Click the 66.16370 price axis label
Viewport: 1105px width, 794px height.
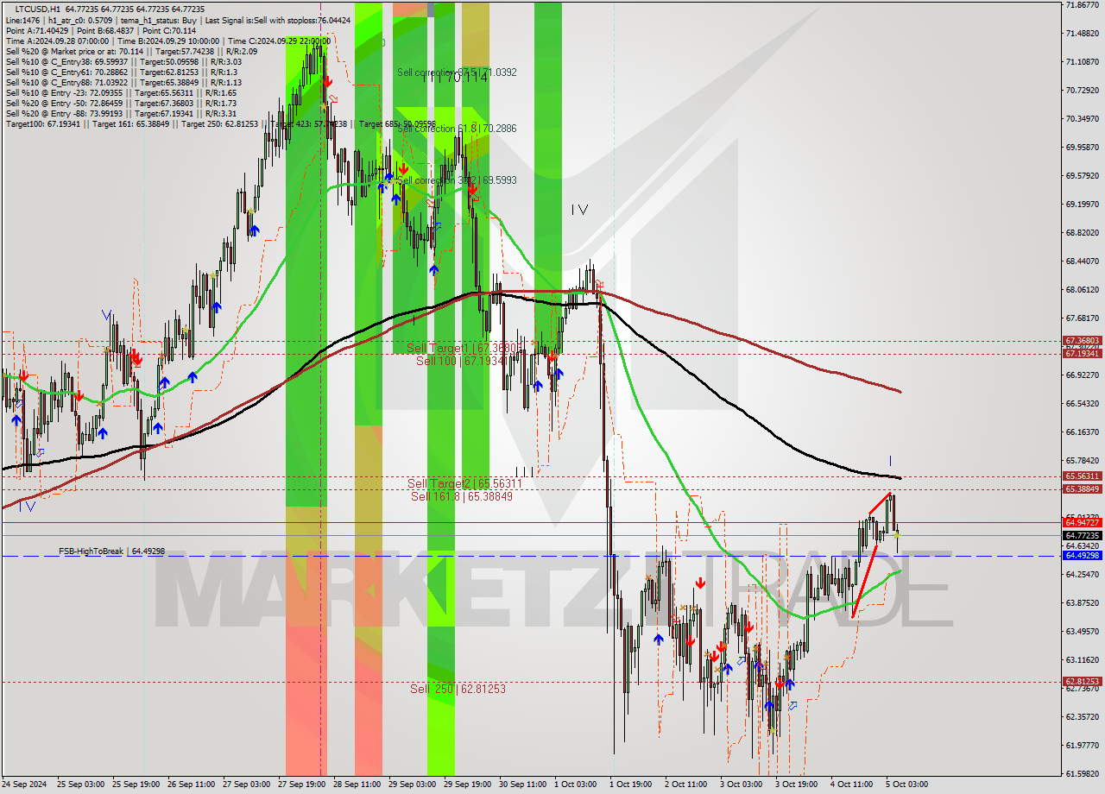coord(1082,432)
